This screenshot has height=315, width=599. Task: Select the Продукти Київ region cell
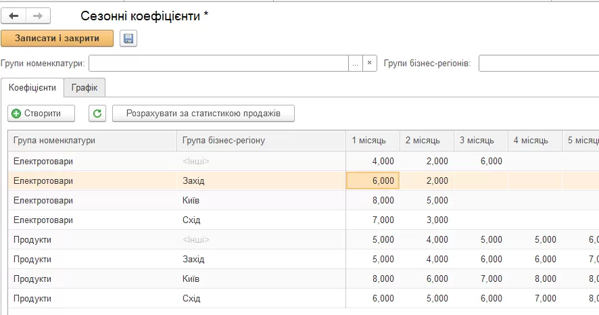click(x=261, y=278)
